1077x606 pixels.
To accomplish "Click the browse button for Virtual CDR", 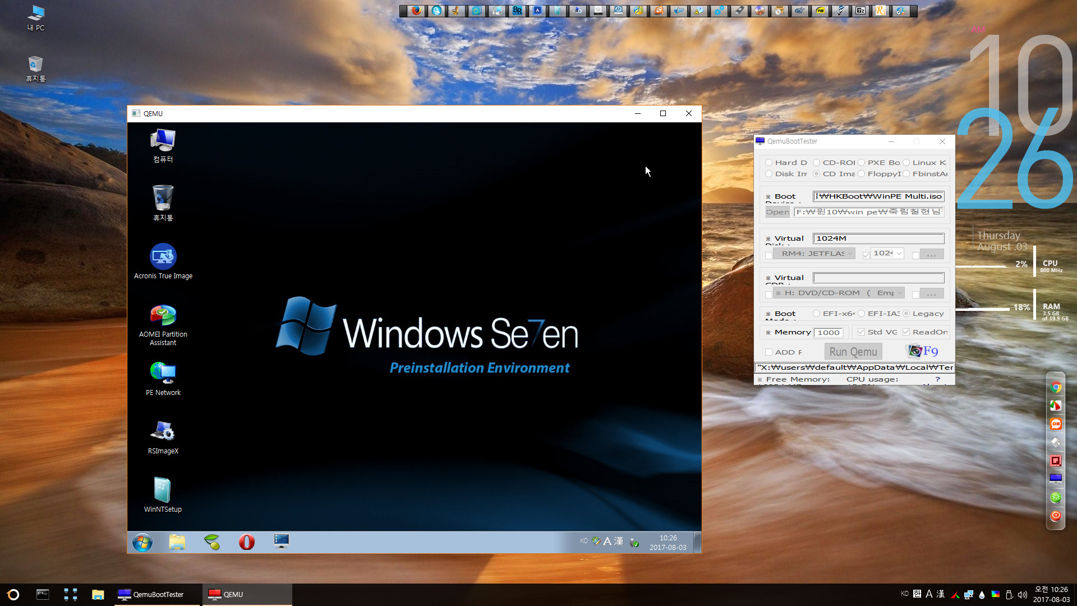I will pos(932,293).
